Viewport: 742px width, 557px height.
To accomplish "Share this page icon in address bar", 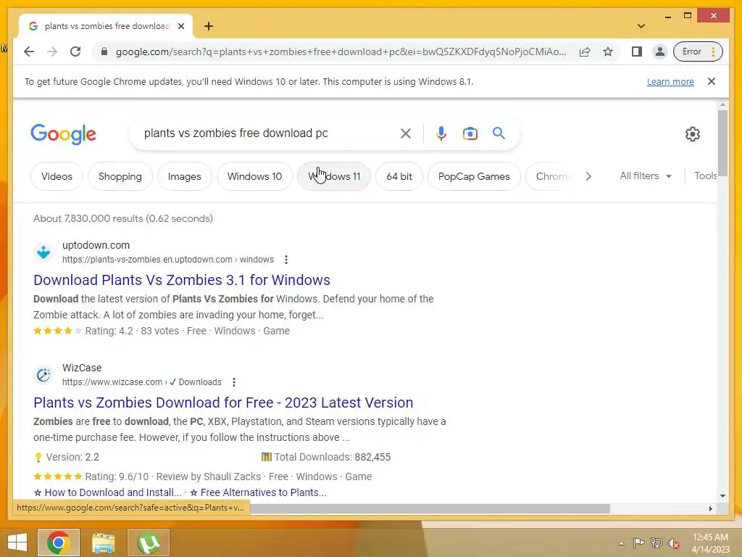I will coord(585,51).
